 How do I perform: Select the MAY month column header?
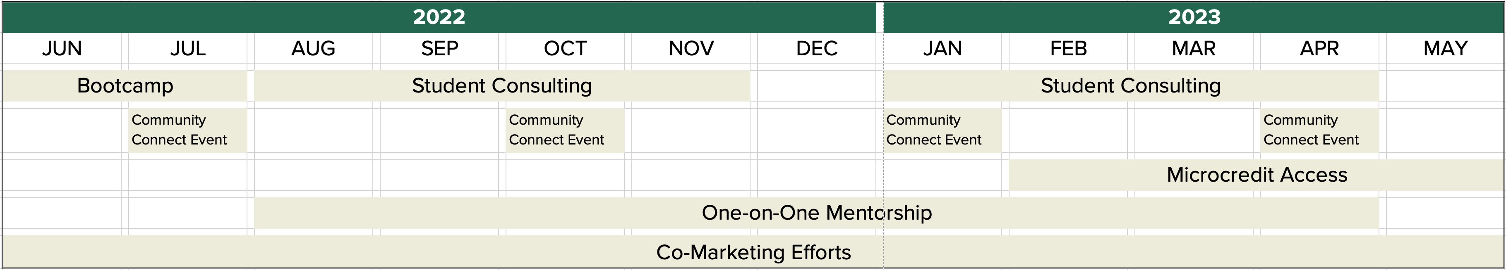[x=1445, y=48]
